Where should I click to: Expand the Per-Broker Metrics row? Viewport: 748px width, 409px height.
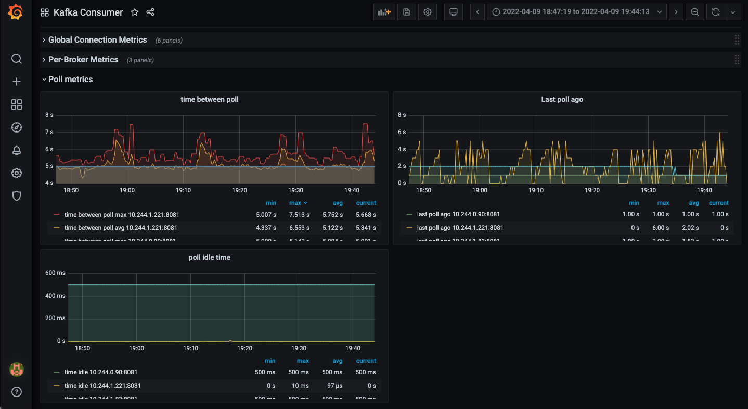pyautogui.click(x=83, y=60)
